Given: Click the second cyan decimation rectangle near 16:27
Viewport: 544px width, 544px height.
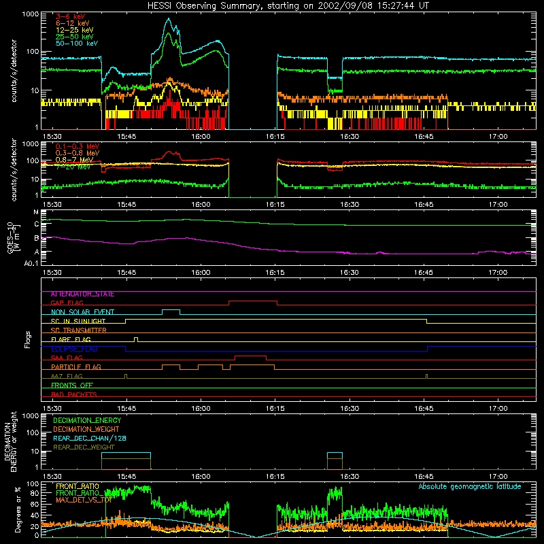Looking at the screenshot, I should (x=335, y=461).
